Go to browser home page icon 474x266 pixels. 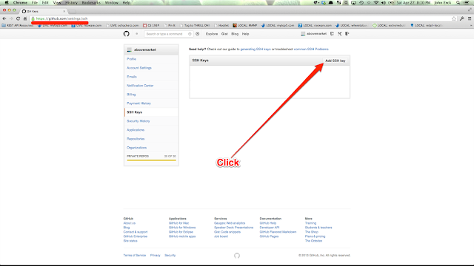(25, 18)
